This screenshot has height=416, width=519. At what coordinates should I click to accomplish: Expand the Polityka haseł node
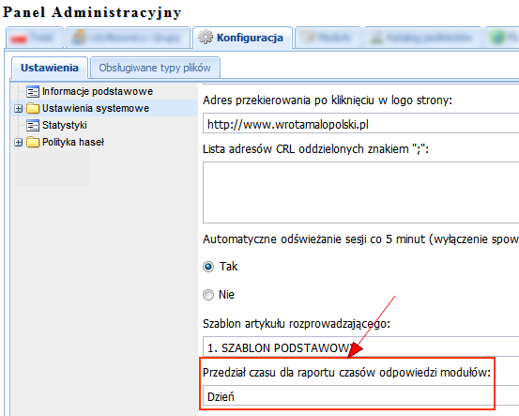[19, 143]
